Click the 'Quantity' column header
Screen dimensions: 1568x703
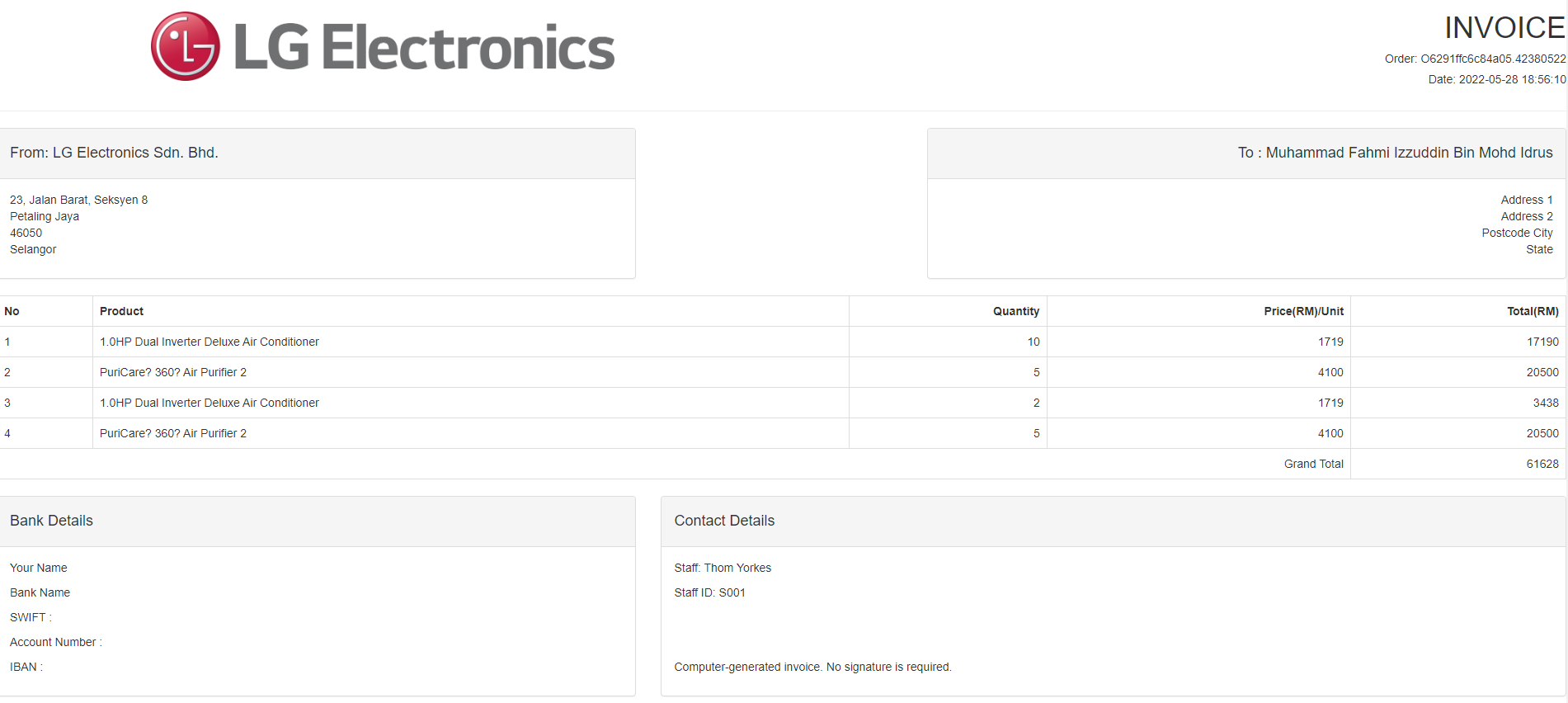[1016, 311]
